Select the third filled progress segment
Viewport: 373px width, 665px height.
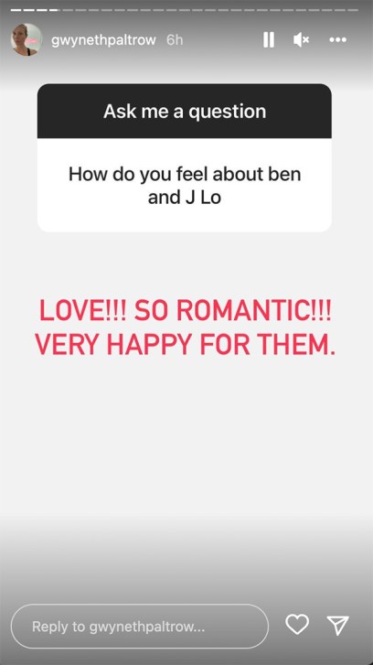tap(42, 10)
